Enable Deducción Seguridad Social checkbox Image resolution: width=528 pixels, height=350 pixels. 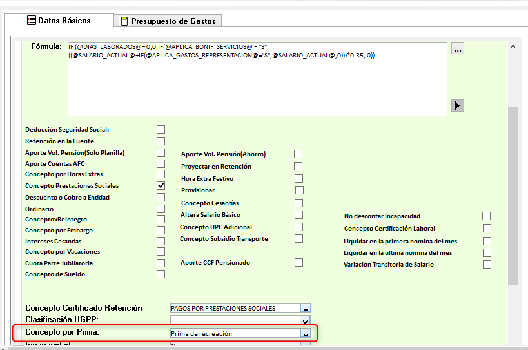[x=161, y=129]
